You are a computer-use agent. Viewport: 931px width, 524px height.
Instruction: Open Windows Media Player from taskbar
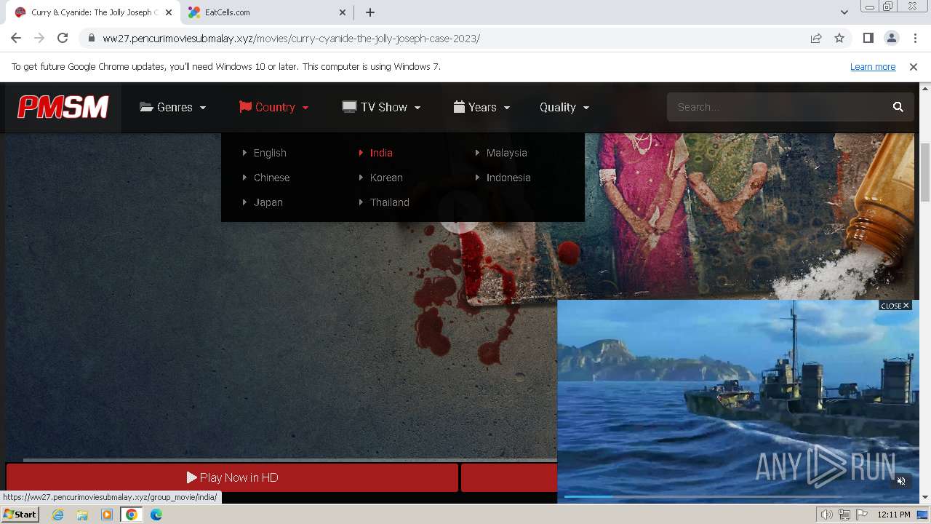pyautogui.click(x=107, y=515)
